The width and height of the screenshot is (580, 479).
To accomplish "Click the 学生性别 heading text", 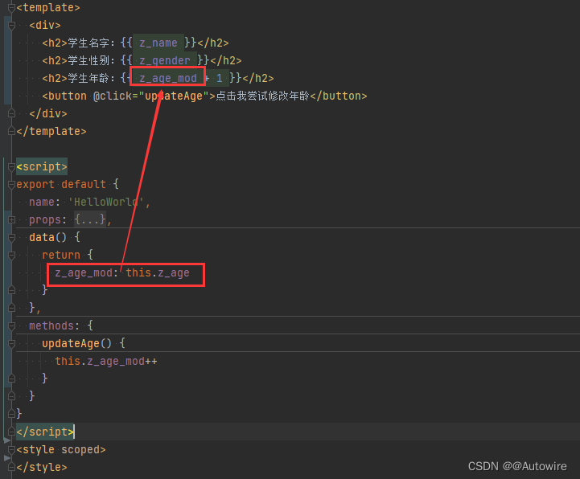I will tap(88, 60).
